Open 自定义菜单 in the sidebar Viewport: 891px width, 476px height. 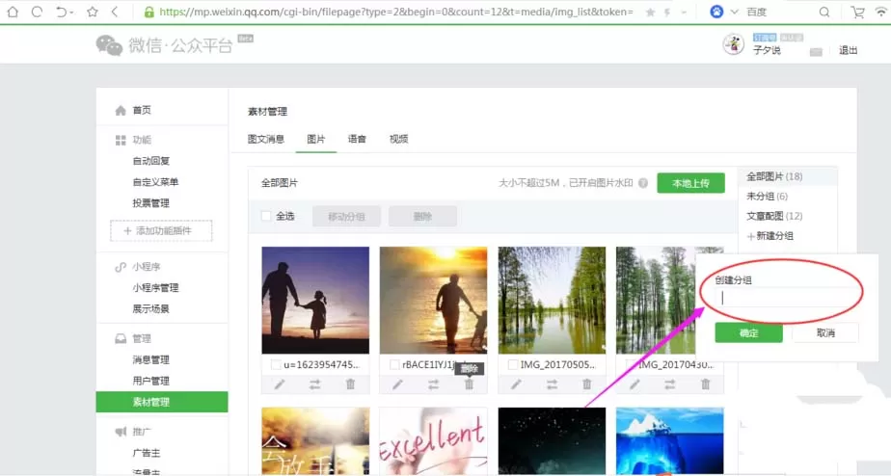155,182
